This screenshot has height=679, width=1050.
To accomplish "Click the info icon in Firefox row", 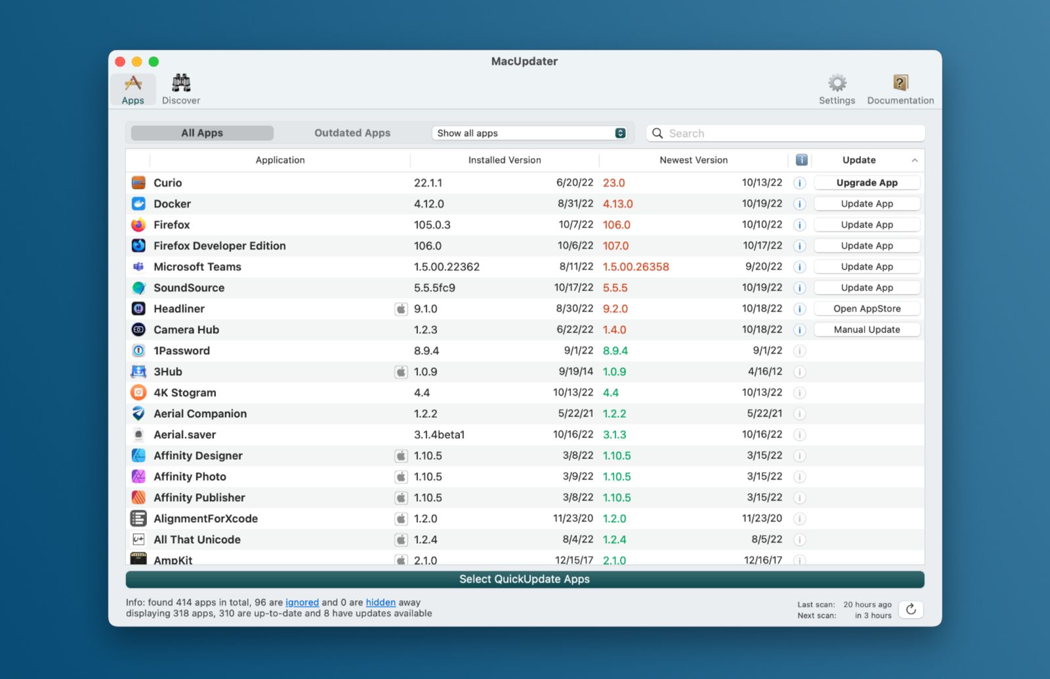I will (799, 225).
